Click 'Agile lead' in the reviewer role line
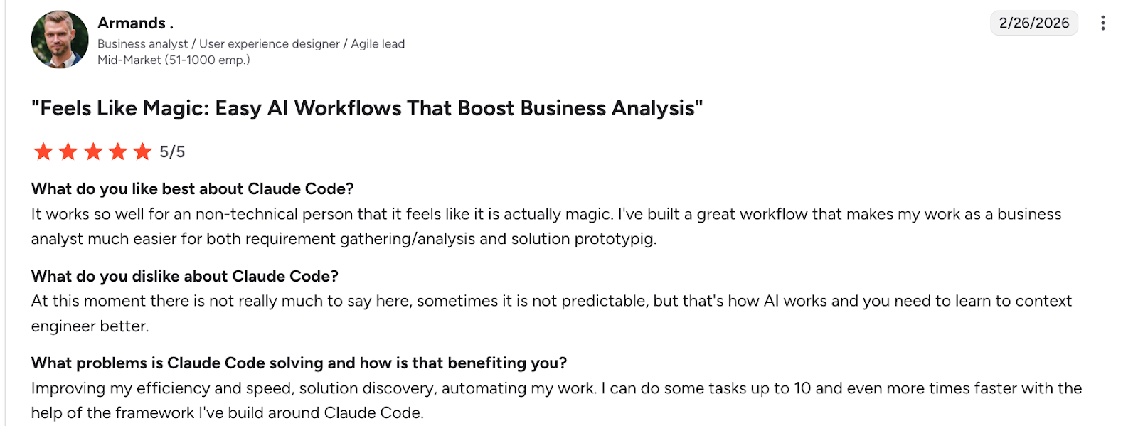 [x=378, y=43]
